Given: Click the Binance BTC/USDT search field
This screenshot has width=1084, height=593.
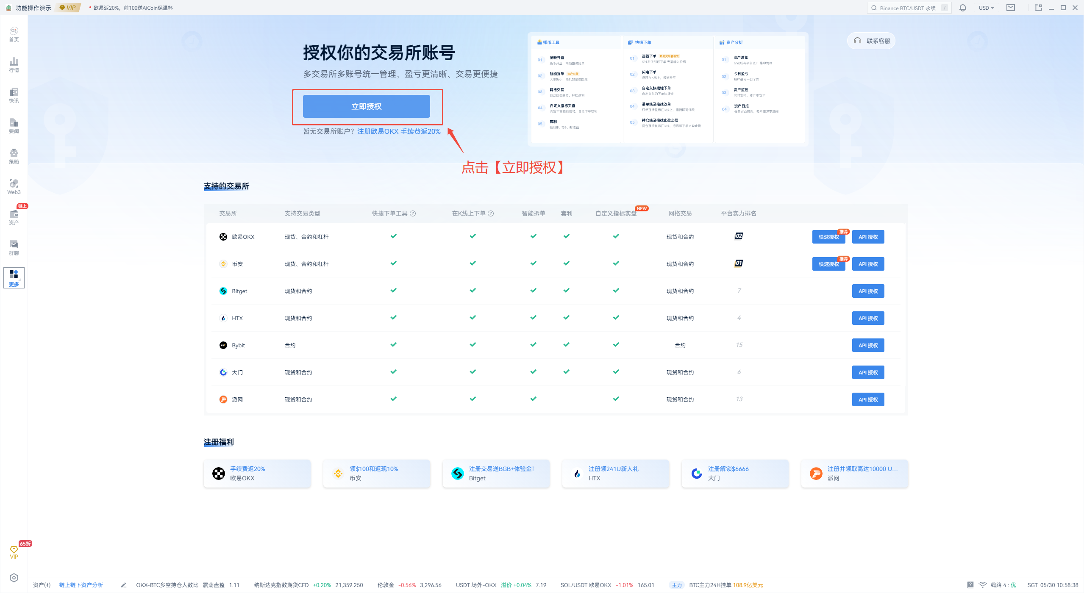Looking at the screenshot, I should [x=908, y=7].
